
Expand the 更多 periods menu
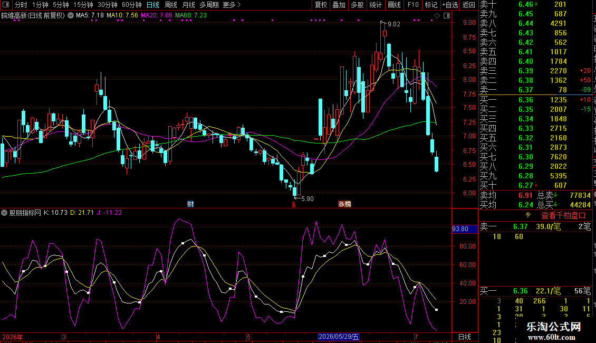pyautogui.click(x=232, y=5)
